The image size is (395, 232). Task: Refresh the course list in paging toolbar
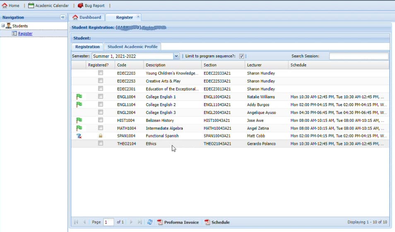[150, 222]
